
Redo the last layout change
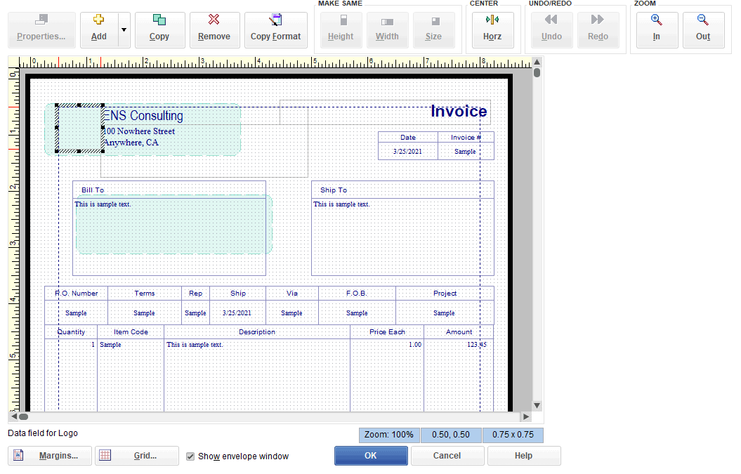pos(598,30)
